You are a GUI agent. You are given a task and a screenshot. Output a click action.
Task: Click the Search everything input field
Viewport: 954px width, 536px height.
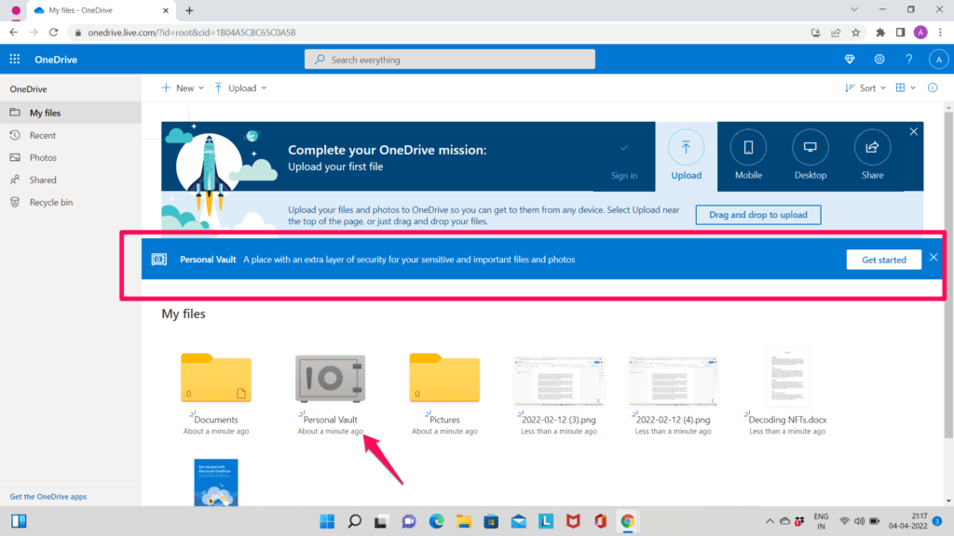pos(449,59)
